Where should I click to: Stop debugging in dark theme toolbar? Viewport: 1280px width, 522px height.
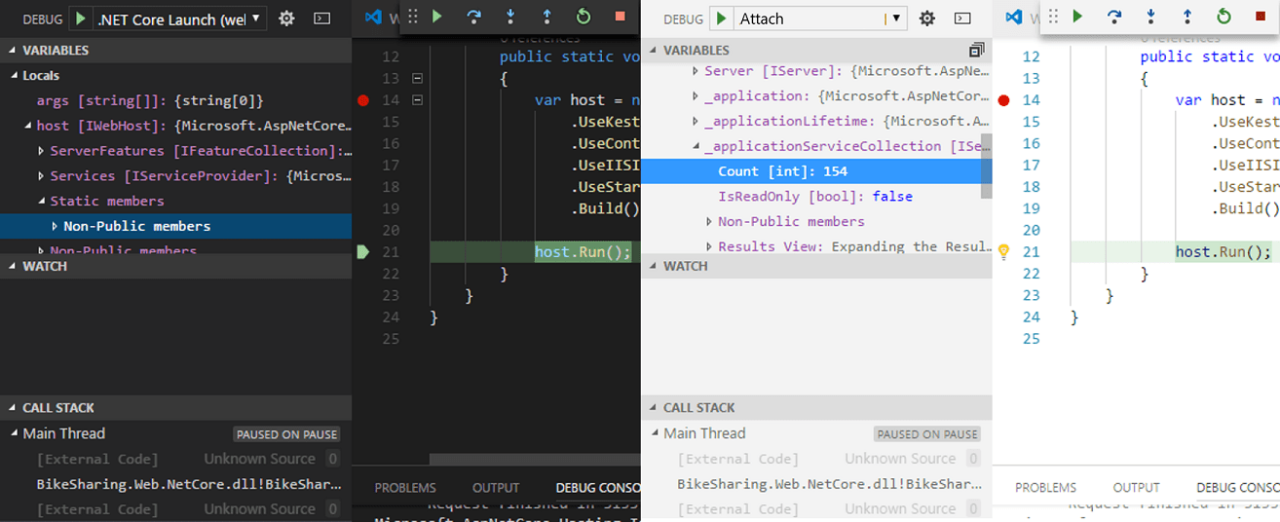point(620,16)
